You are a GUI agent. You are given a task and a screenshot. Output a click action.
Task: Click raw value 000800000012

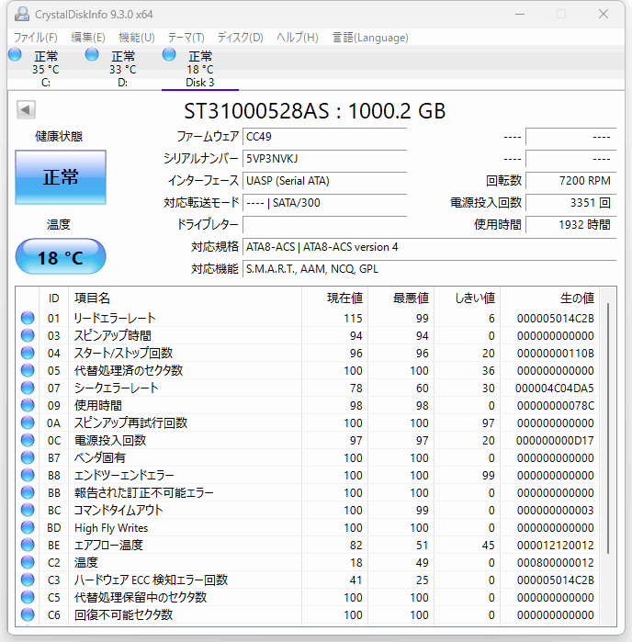click(556, 563)
